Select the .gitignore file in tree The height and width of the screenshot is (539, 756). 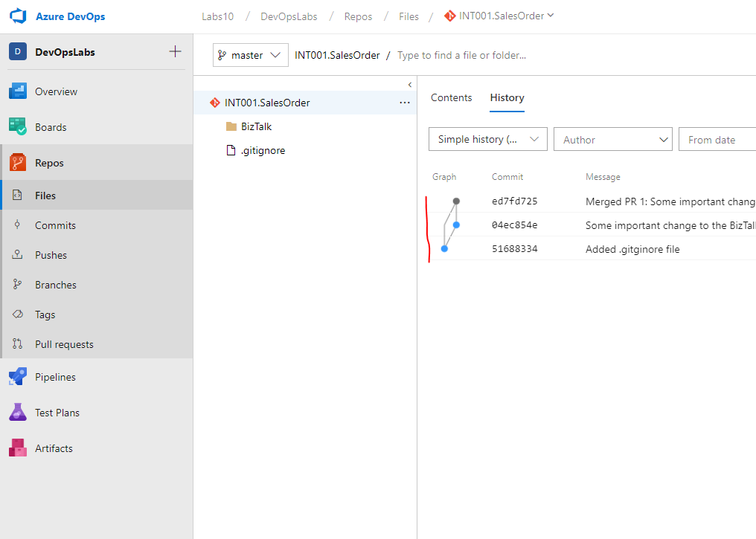pos(263,151)
